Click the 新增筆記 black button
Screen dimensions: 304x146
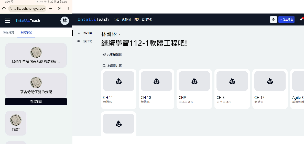click(x=36, y=102)
